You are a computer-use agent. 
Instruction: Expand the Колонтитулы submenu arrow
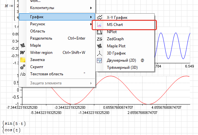[91, 7]
